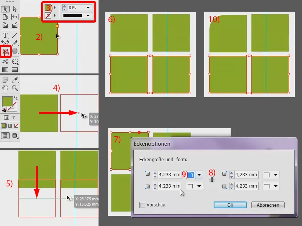This screenshot has height=226, width=302.
Task: Click the stroke weight stepper arrows
Action: (x=64, y=8)
